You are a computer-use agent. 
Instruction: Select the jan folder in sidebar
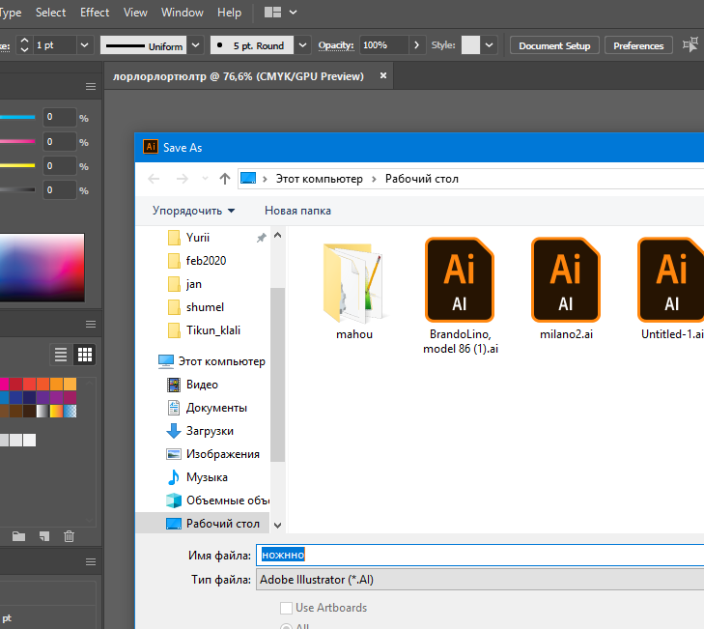194,284
